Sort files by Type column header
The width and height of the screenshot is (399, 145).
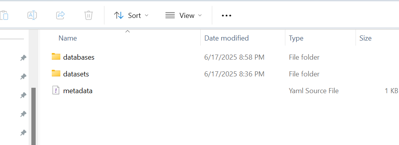[x=296, y=38]
